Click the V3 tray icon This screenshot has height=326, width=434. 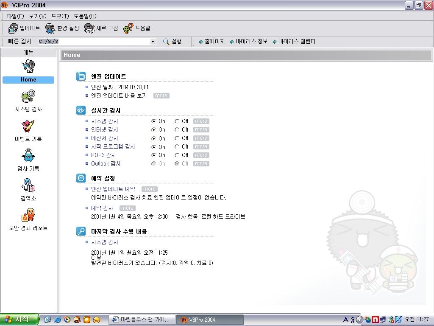pos(398,320)
